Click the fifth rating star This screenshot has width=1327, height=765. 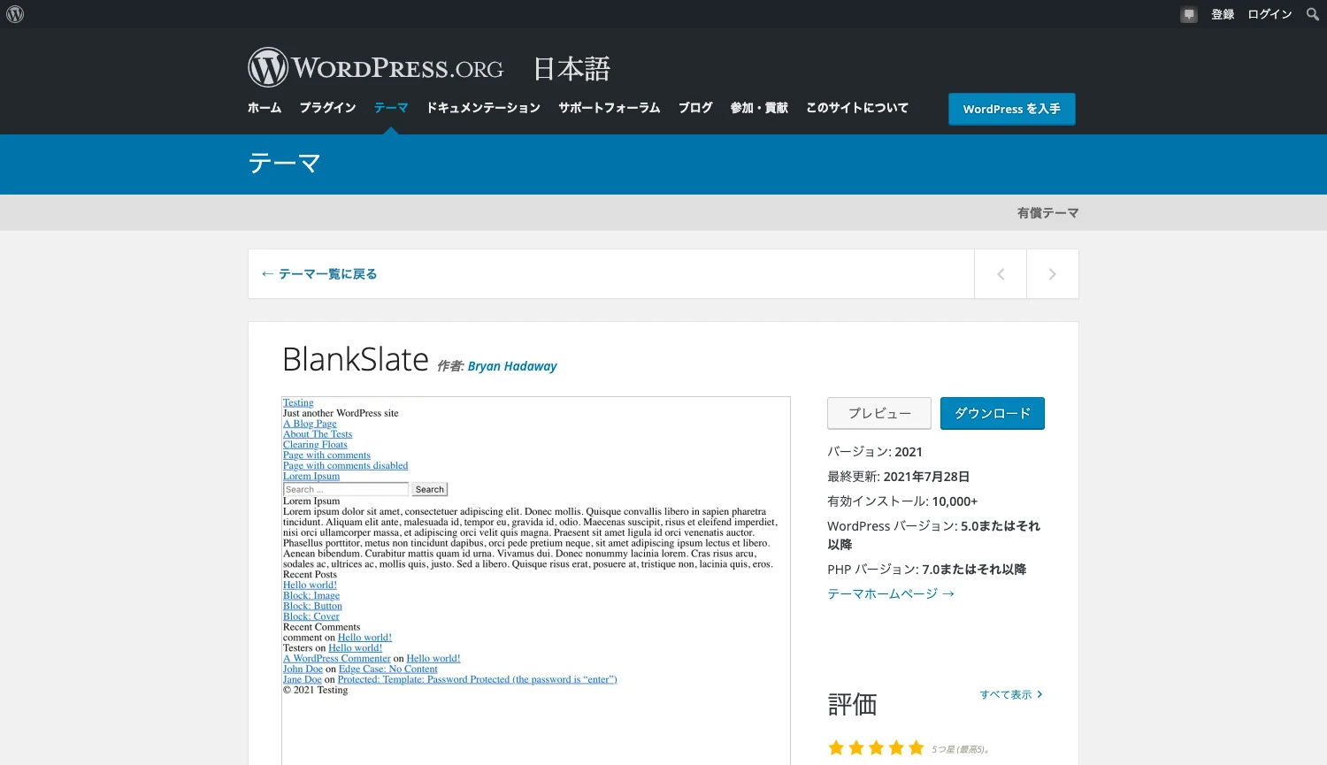coord(917,748)
